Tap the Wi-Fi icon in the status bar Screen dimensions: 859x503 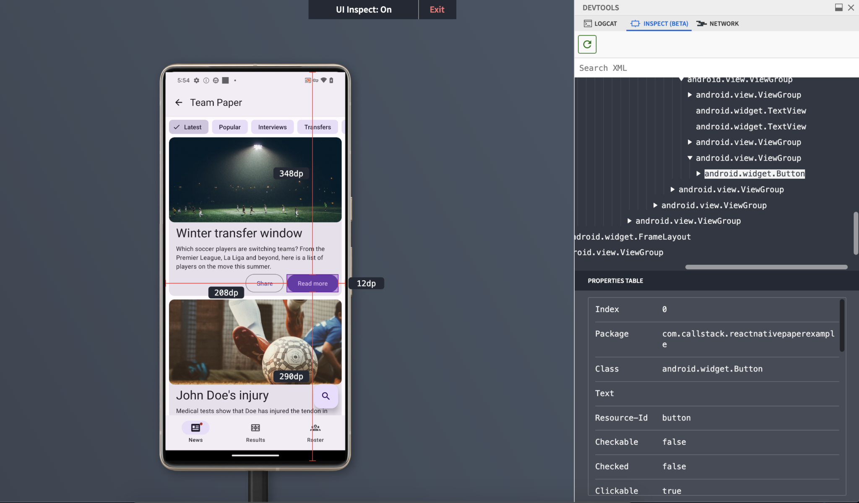tap(323, 80)
